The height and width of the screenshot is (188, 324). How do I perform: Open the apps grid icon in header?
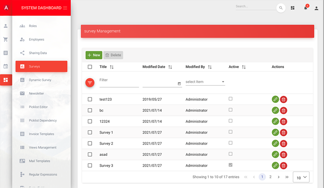[x=293, y=8]
